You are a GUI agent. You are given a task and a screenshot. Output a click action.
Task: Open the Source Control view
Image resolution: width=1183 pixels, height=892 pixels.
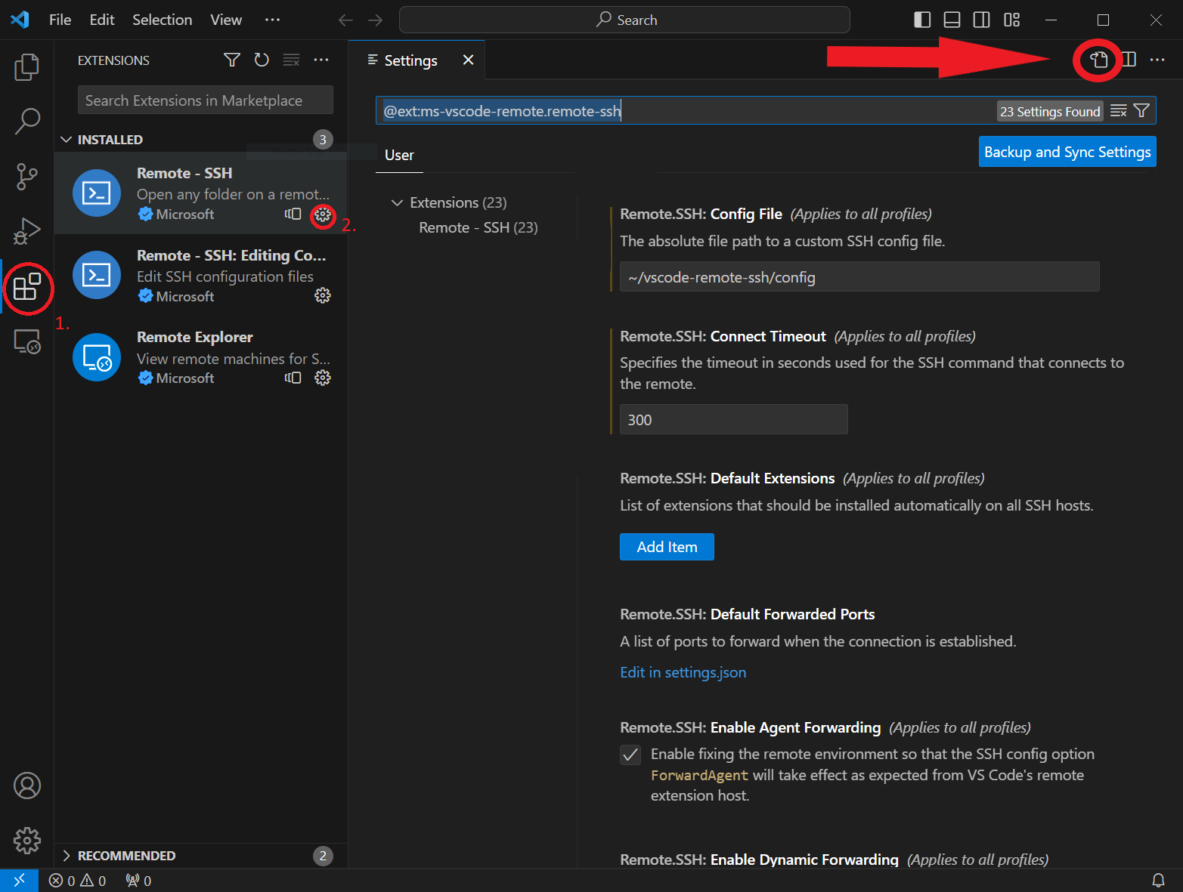tap(26, 177)
